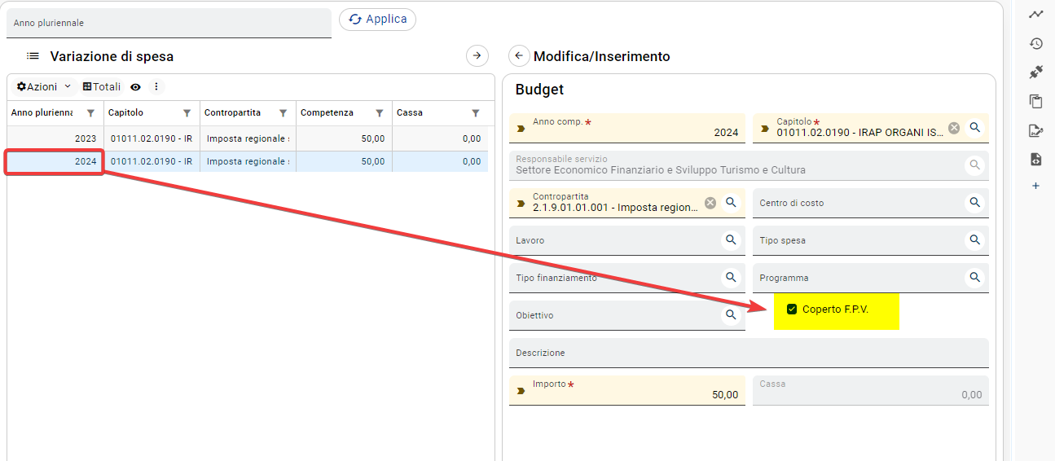The width and height of the screenshot is (1055, 461).
Task: Click the Totali button
Action: 102,86
